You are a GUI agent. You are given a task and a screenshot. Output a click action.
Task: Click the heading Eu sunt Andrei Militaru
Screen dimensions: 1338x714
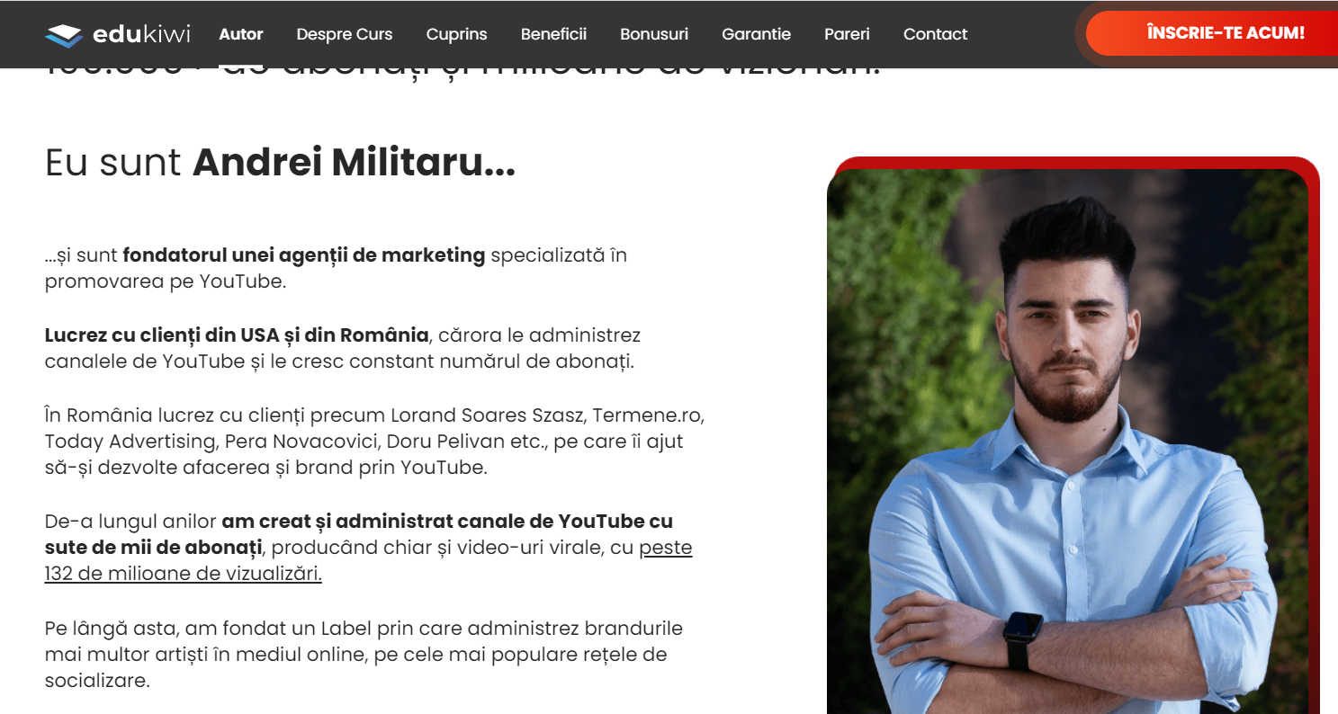[280, 163]
